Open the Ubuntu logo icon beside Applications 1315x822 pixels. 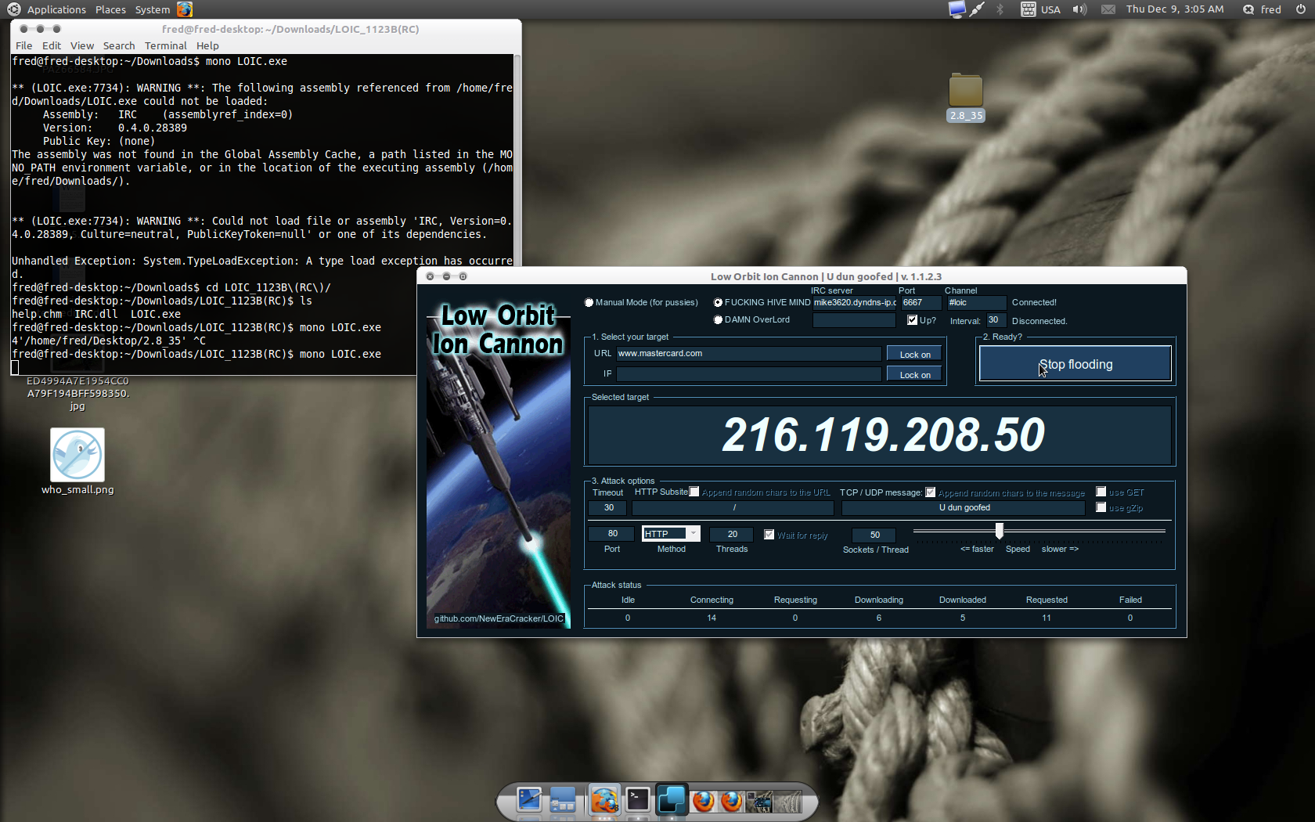13,9
